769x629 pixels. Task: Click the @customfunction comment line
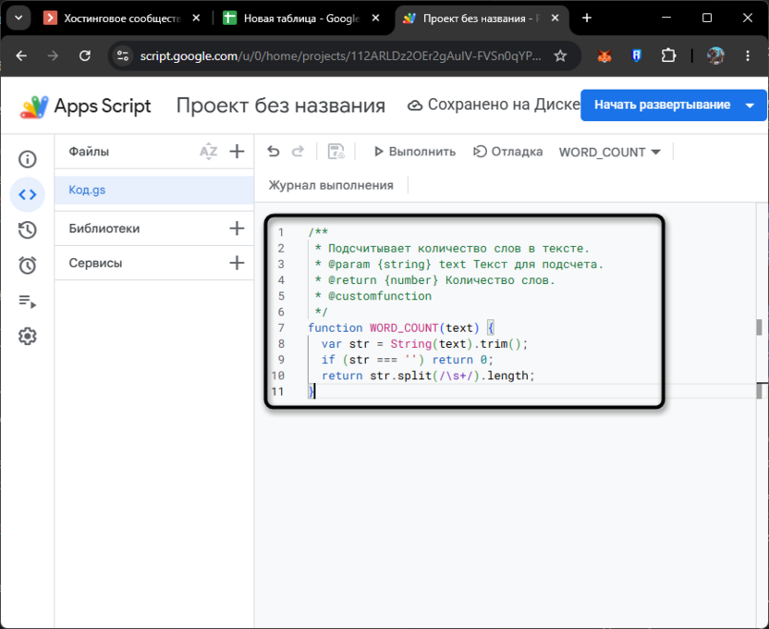(x=373, y=296)
